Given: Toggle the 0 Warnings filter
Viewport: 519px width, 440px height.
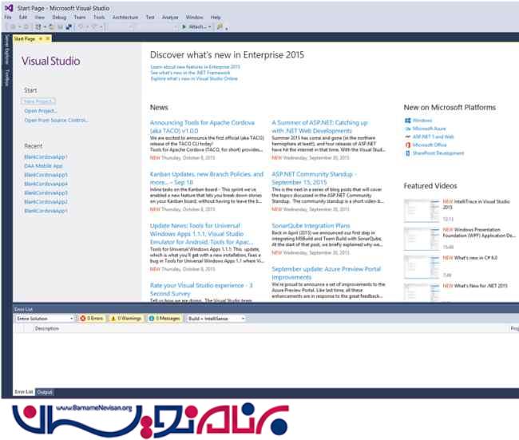Looking at the screenshot, I should pyautogui.click(x=126, y=318).
